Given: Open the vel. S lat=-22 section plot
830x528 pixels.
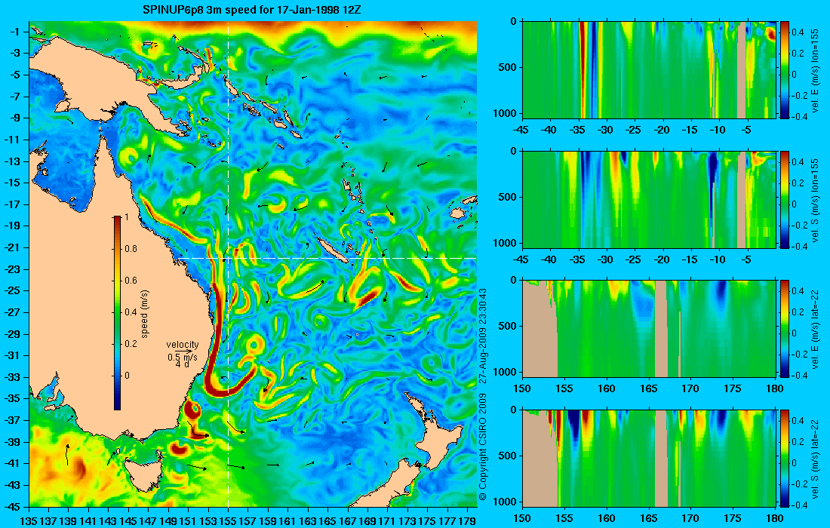Looking at the screenshot, I should (x=649, y=458).
